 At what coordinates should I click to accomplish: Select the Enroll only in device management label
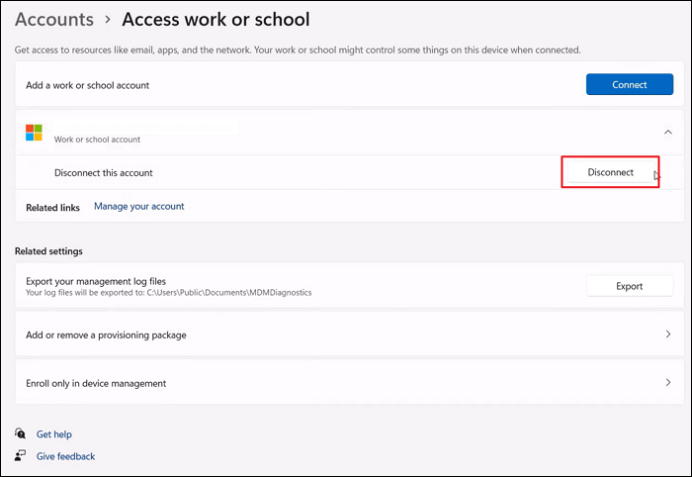[96, 383]
